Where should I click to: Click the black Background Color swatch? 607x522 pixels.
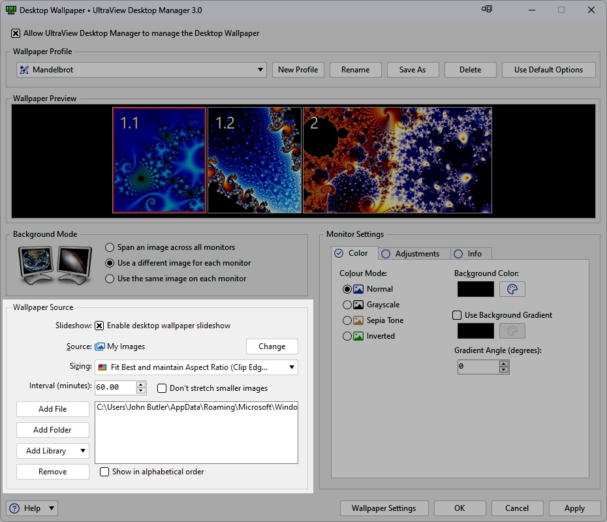(475, 289)
